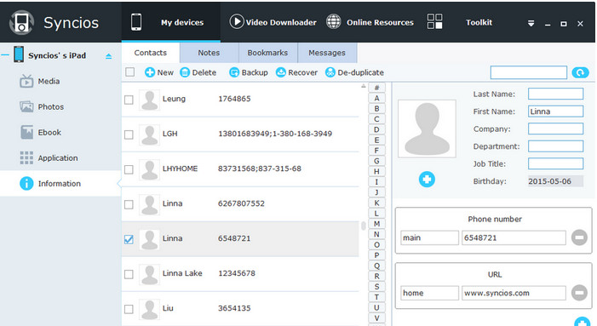The width and height of the screenshot is (597, 326).
Task: Switch to the Notes tab
Action: [x=209, y=53]
